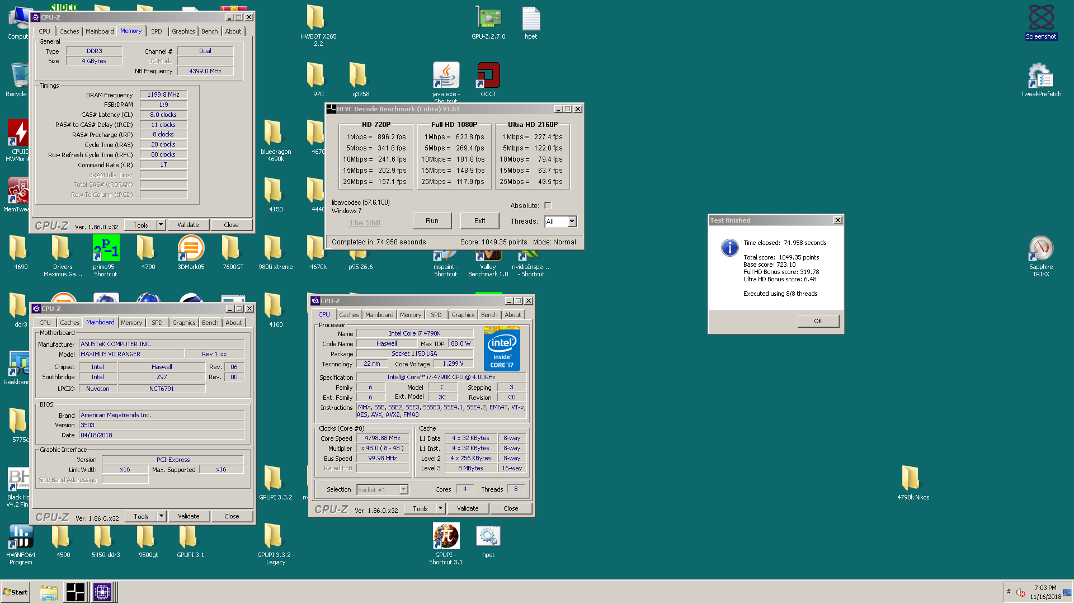Click Run in HEVC Decode Benchmark

432,221
